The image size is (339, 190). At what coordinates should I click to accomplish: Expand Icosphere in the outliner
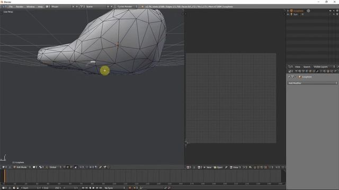288,11
